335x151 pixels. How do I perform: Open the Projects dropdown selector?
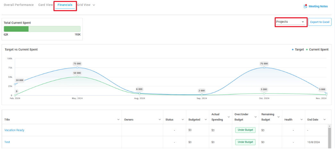click(290, 22)
